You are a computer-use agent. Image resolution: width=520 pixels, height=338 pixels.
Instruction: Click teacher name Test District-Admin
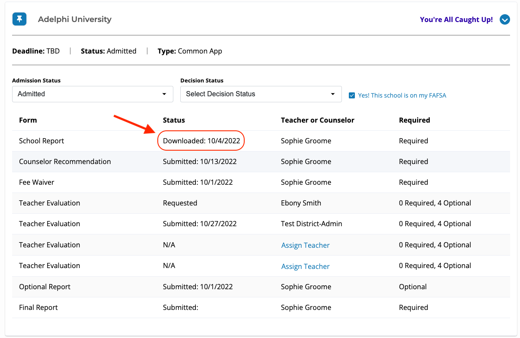click(x=311, y=224)
